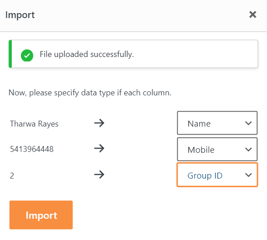Click the chevron icon in Name dropdown

pyautogui.click(x=248, y=123)
